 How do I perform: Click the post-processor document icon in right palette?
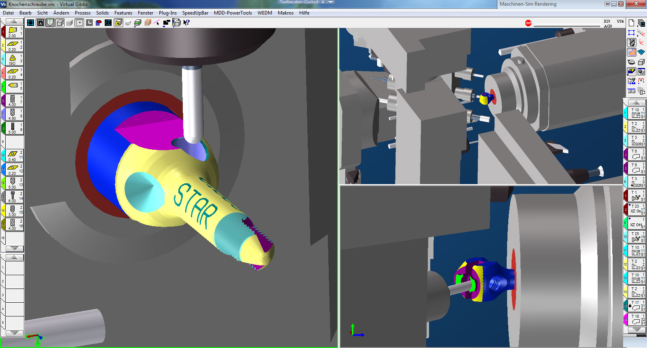632,81
